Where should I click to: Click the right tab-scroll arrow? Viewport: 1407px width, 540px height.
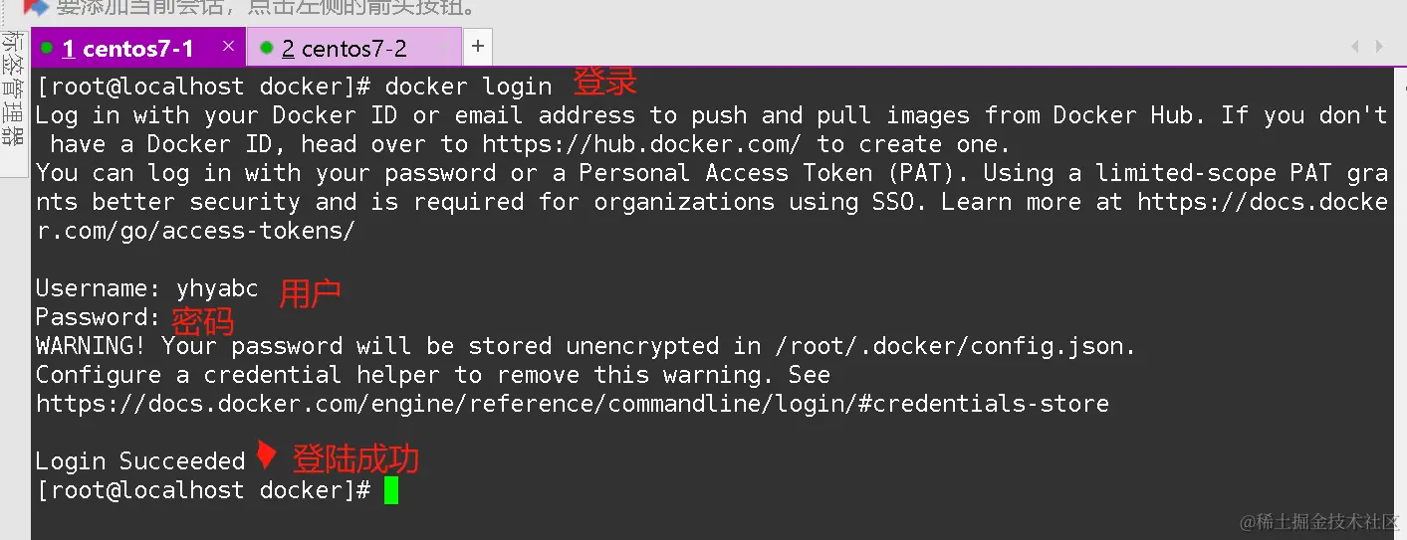1380,47
